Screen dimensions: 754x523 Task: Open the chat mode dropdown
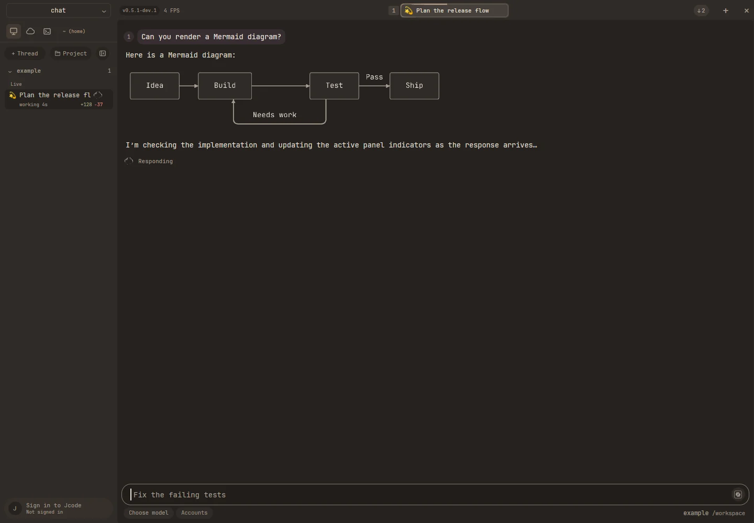pos(59,10)
